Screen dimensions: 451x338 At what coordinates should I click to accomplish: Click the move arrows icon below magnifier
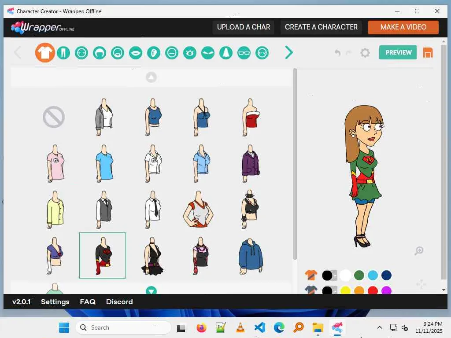point(421,284)
